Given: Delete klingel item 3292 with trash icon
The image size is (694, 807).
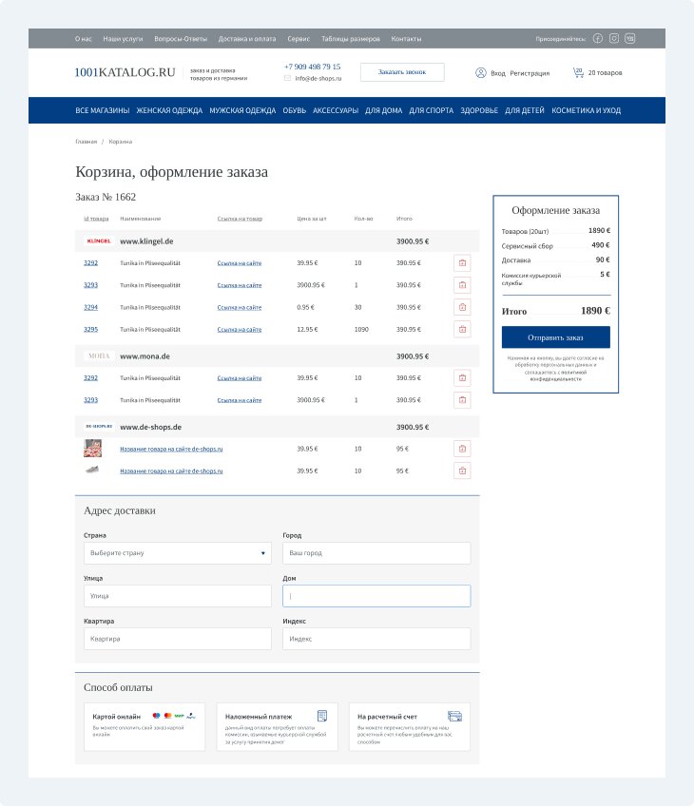Looking at the screenshot, I should 462,263.
